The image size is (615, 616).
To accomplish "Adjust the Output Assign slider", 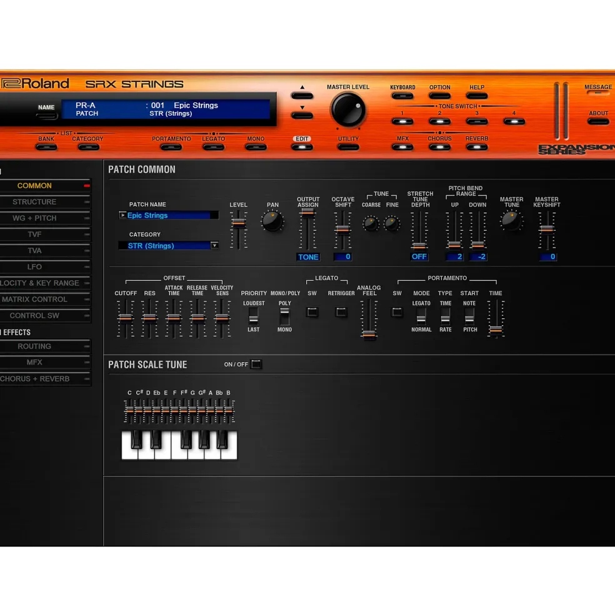I will [x=307, y=213].
